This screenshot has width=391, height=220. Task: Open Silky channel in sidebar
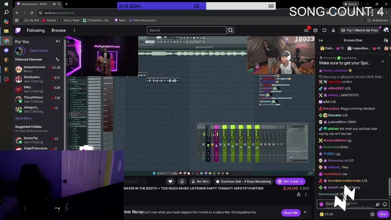point(38,89)
